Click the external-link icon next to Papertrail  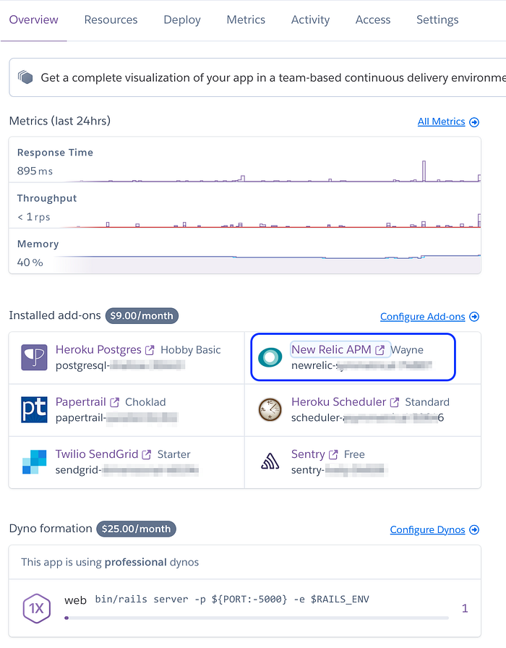pos(114,402)
